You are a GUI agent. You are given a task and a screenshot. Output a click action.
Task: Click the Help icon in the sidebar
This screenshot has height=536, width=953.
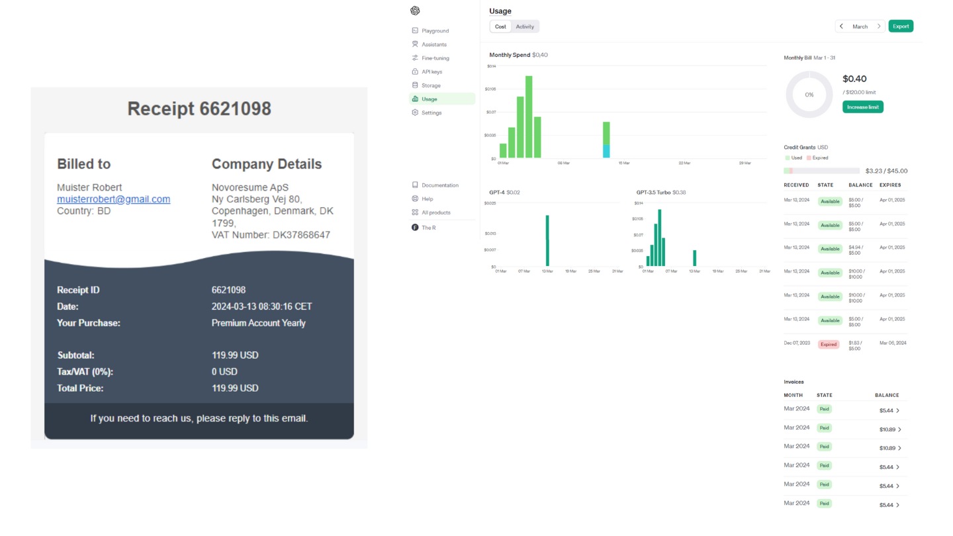coord(415,199)
